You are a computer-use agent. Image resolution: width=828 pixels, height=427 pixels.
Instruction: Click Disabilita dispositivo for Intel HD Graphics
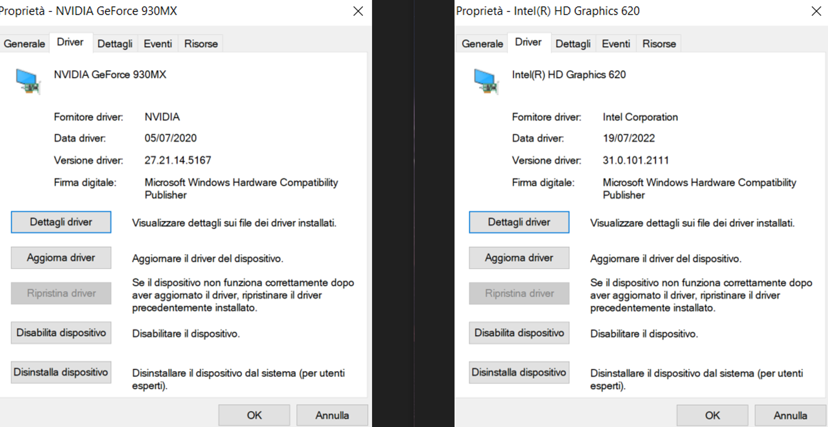(519, 333)
